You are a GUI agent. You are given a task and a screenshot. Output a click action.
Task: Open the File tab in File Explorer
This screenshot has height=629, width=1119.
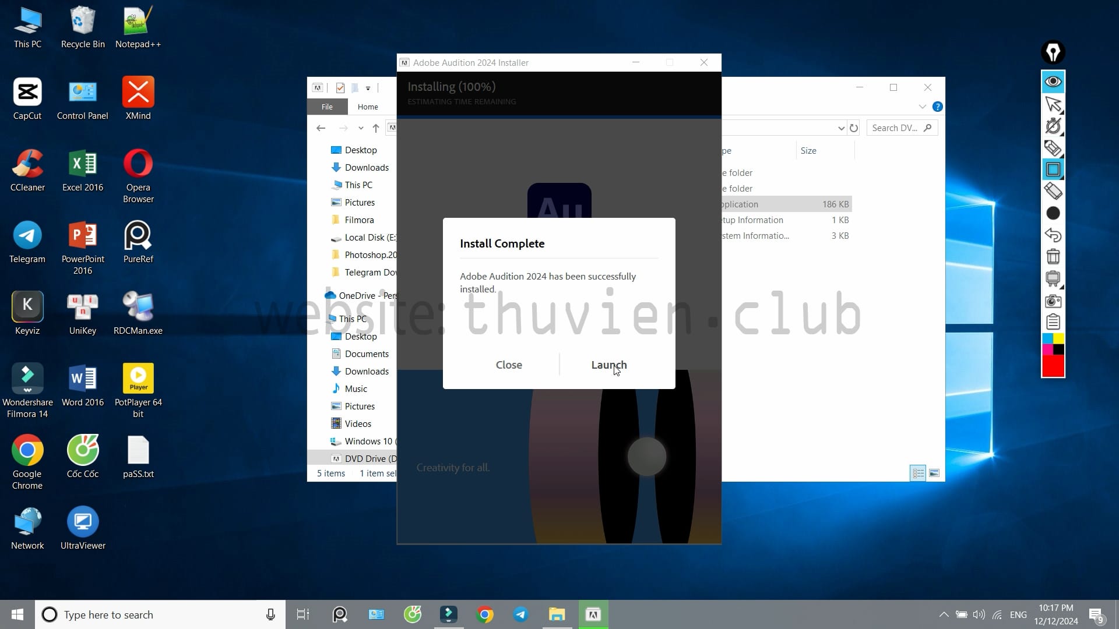tap(327, 107)
